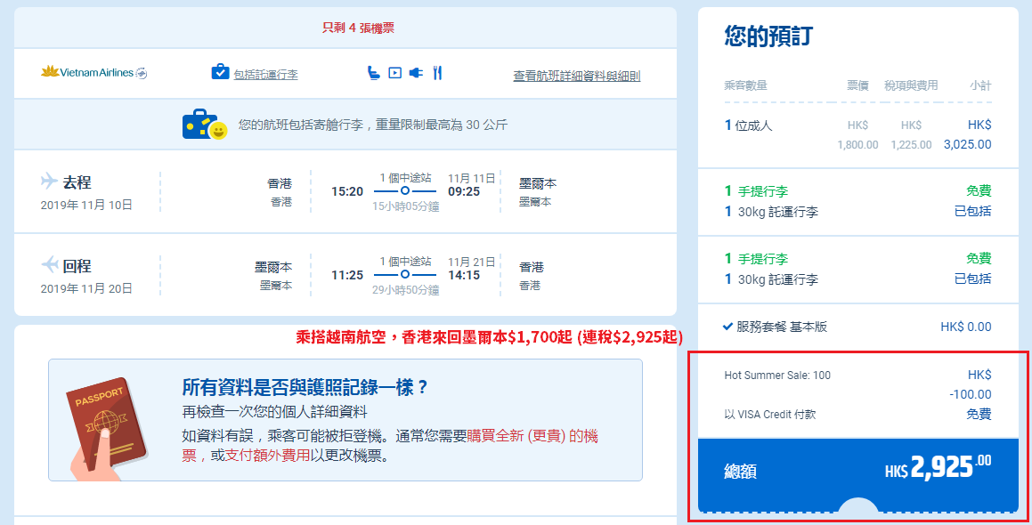1032x525 pixels.
Task: Click the outbound stopover circle marker
Action: [x=405, y=190]
